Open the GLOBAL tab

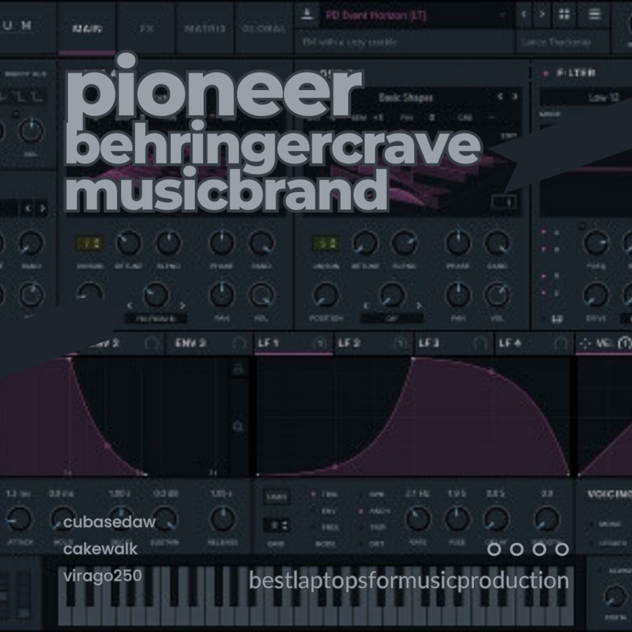point(264,28)
